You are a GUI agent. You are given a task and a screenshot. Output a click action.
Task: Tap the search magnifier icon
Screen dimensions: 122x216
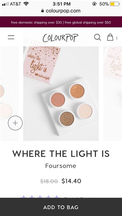(98, 37)
